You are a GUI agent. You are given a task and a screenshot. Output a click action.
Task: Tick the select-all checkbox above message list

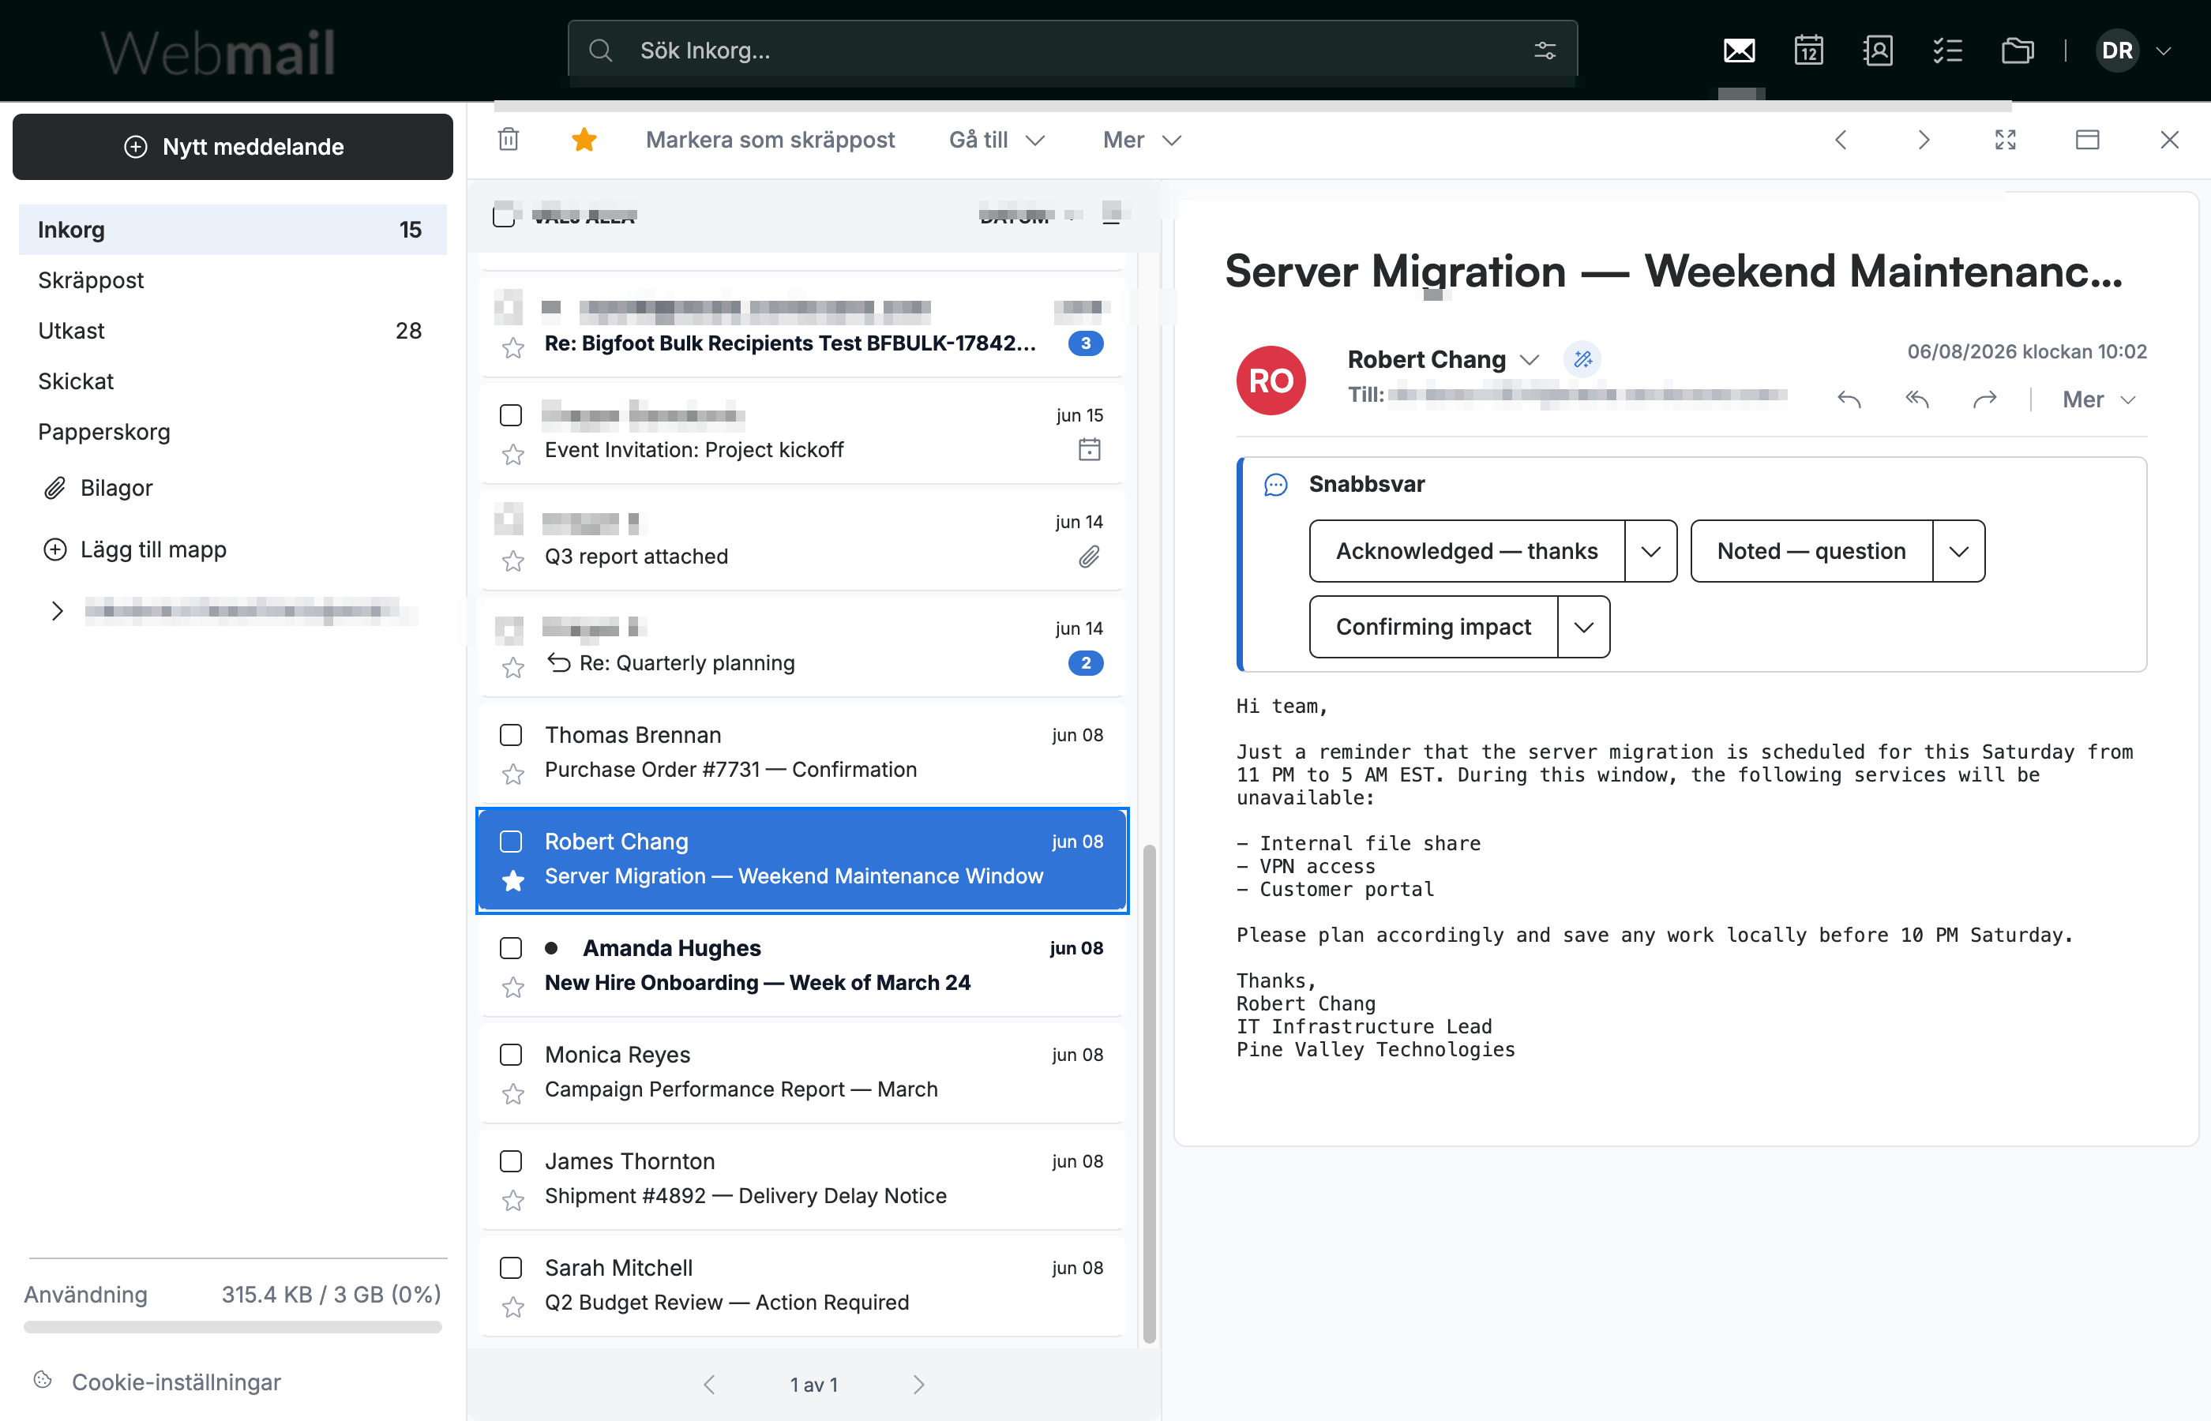[x=504, y=216]
